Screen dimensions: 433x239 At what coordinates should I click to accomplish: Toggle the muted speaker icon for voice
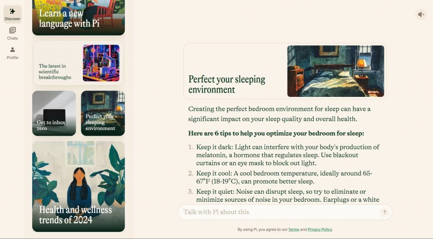(421, 14)
